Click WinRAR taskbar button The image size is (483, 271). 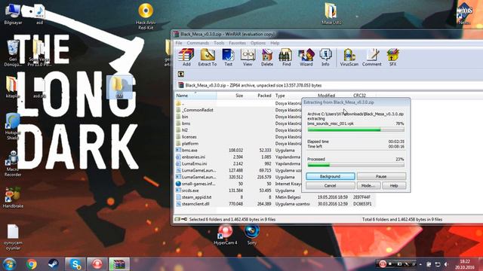click(x=119, y=264)
